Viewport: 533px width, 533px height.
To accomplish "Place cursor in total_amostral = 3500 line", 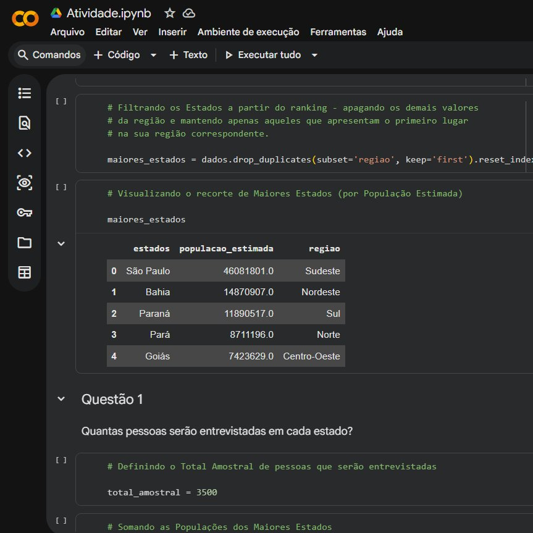I will (162, 492).
